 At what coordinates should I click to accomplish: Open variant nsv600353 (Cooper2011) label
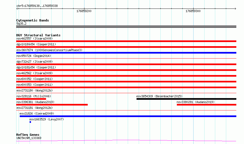coord(35,85)
